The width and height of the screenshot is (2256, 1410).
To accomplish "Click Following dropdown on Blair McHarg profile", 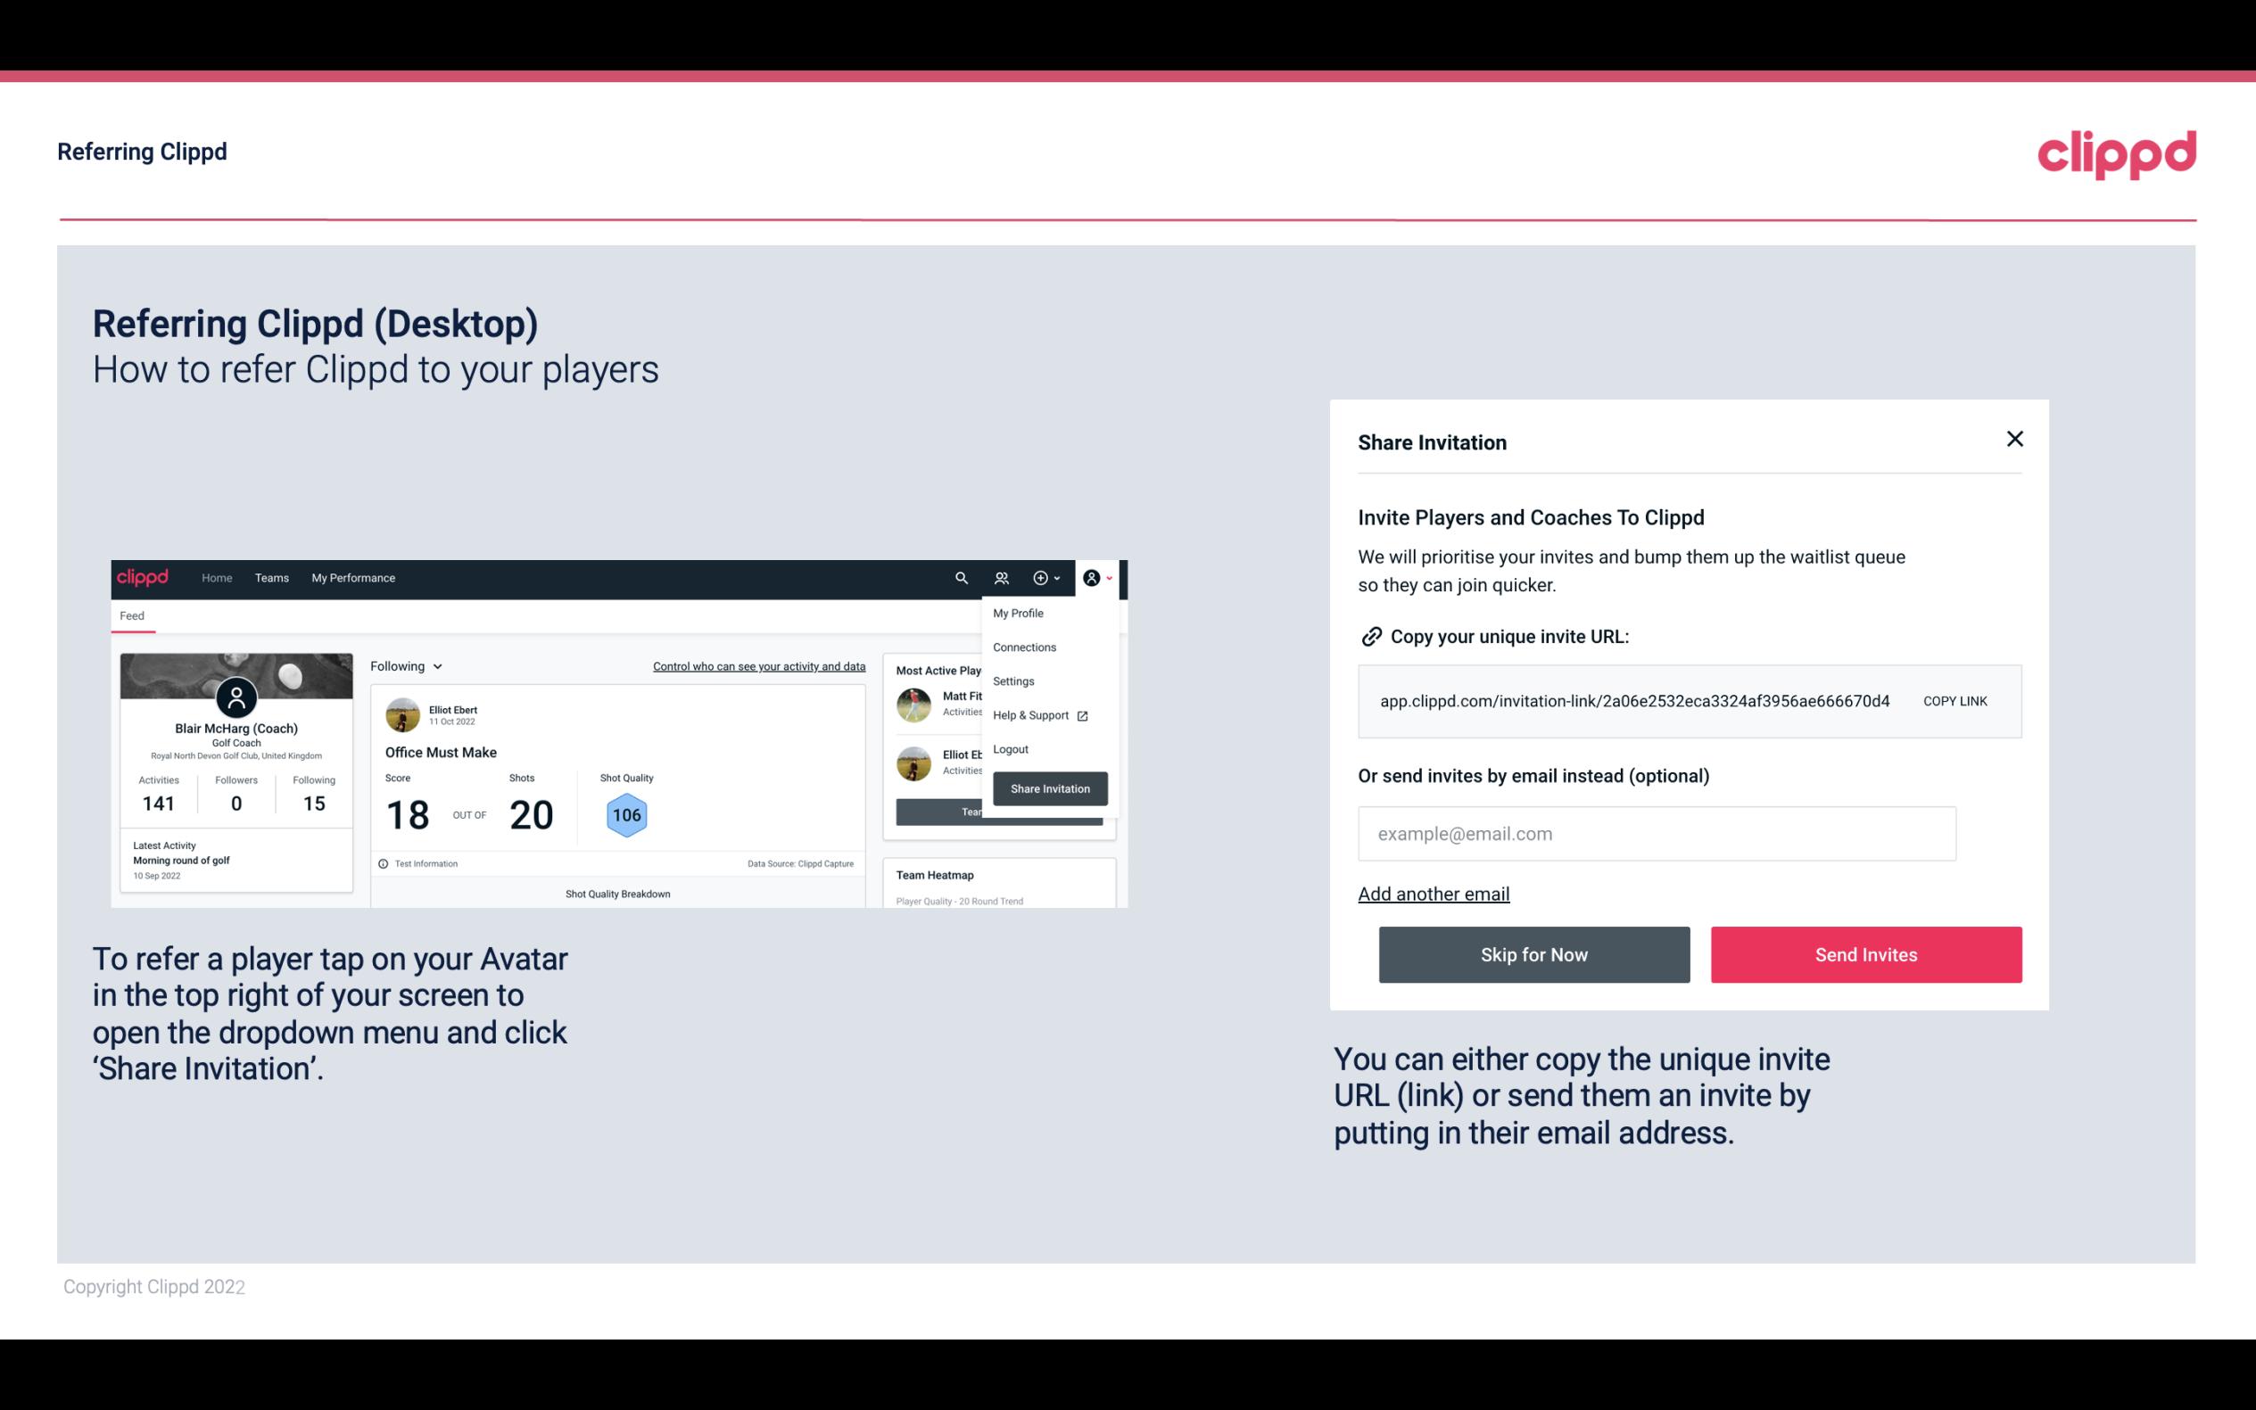I will tap(404, 666).
